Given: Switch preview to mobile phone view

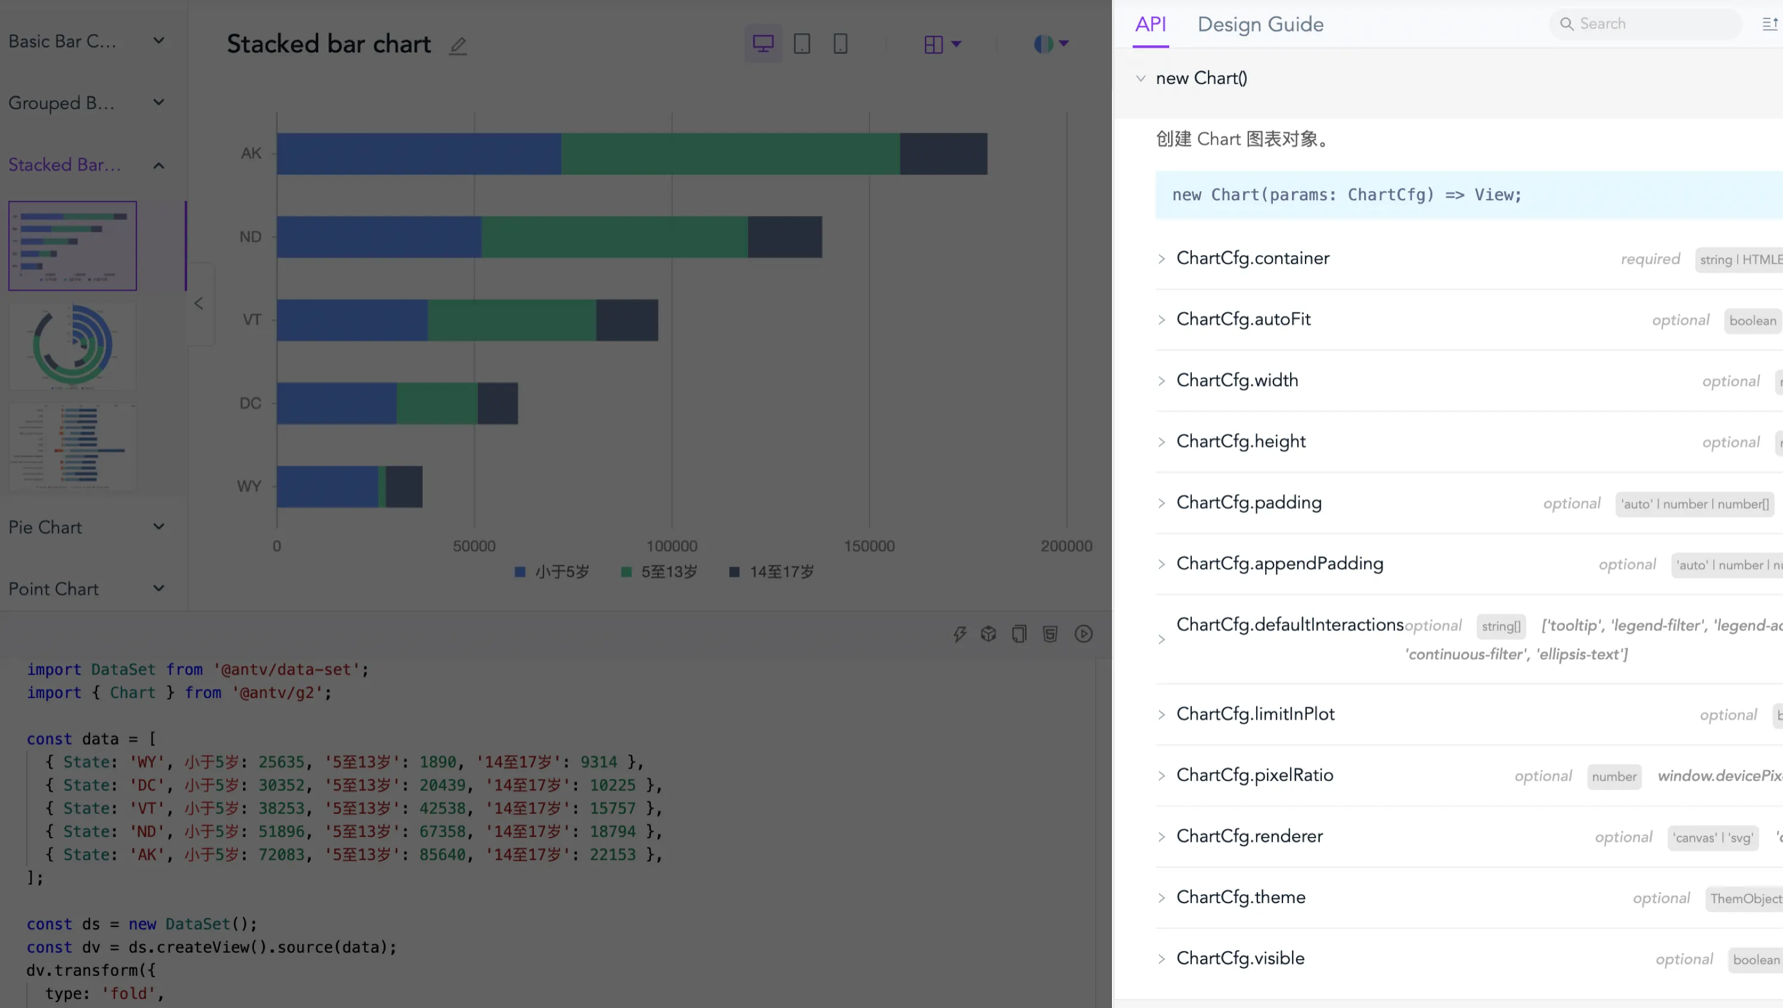Looking at the screenshot, I should [x=840, y=43].
